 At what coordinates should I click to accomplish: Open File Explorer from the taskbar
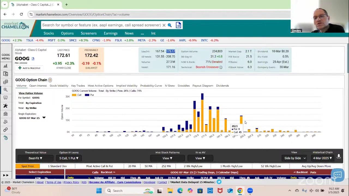tap(170, 191)
